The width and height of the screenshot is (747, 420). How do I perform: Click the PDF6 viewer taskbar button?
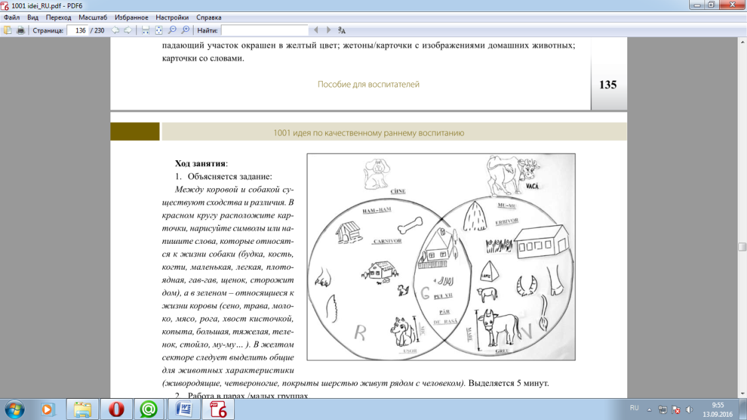[x=218, y=409]
